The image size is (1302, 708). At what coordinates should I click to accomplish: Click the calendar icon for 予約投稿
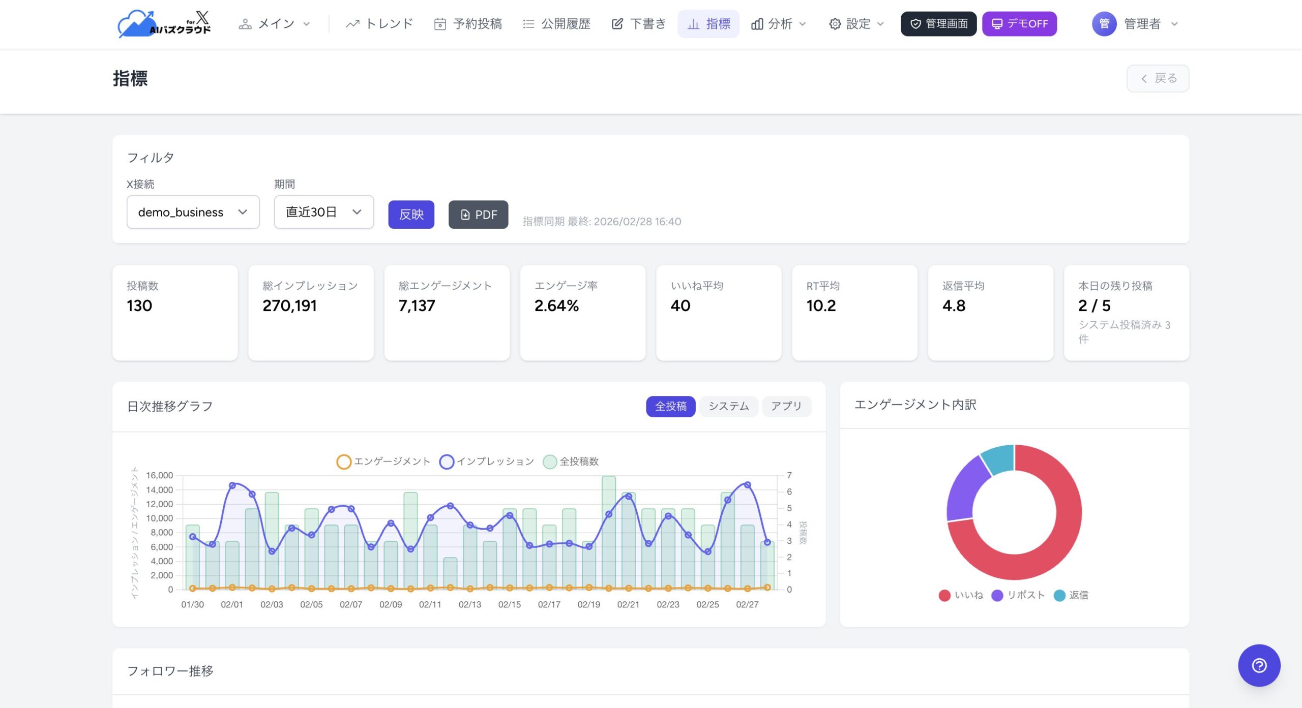coord(439,24)
